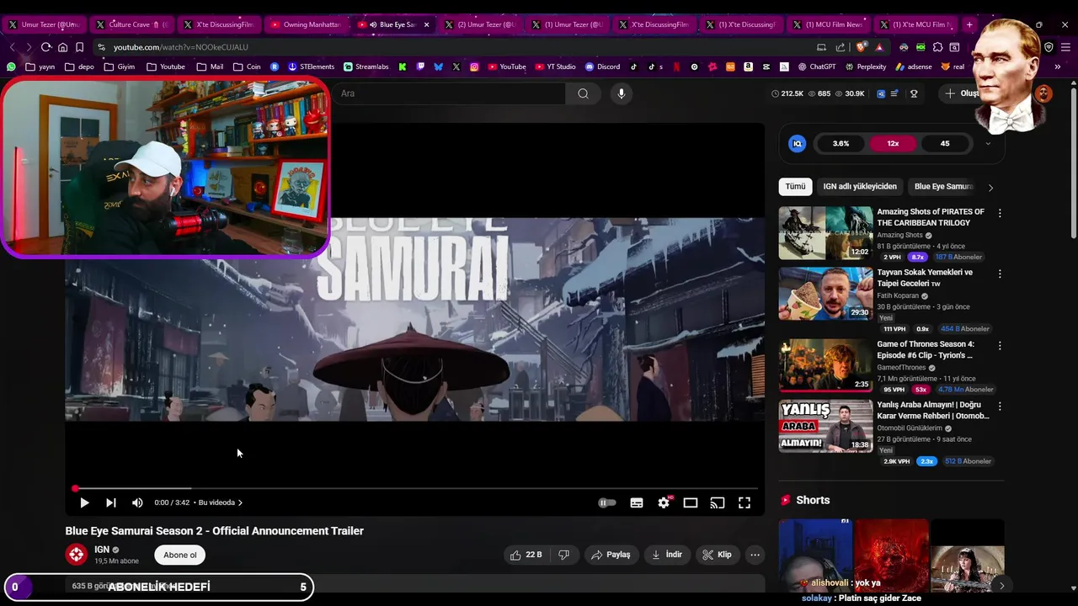Click the YouTube search field 'Ara'
The height and width of the screenshot is (606, 1078).
(x=451, y=93)
